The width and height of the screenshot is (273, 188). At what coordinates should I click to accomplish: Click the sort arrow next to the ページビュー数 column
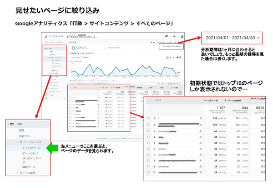(x=226, y=100)
